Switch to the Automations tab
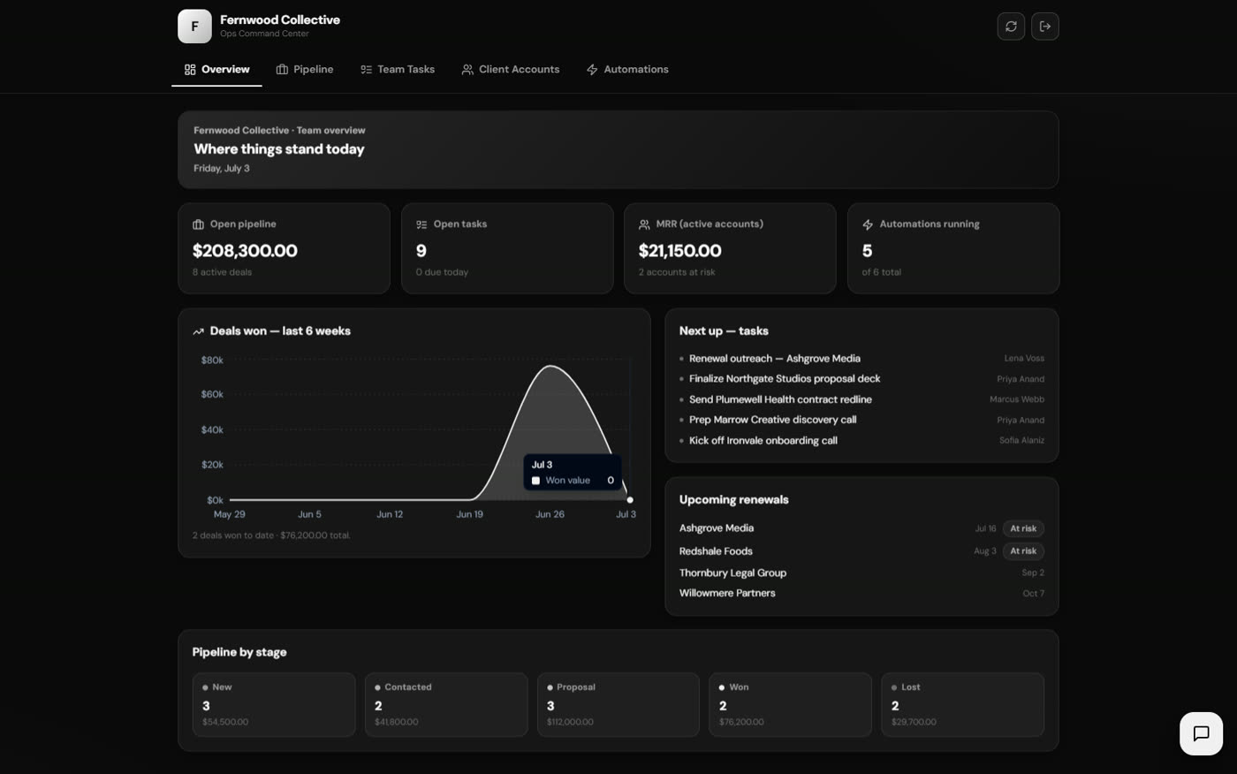Viewport: 1237px width, 774px height. [627, 69]
